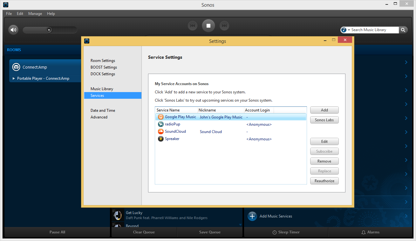
Task: Click the plus icon for Add Music Services
Action: [x=252, y=216]
